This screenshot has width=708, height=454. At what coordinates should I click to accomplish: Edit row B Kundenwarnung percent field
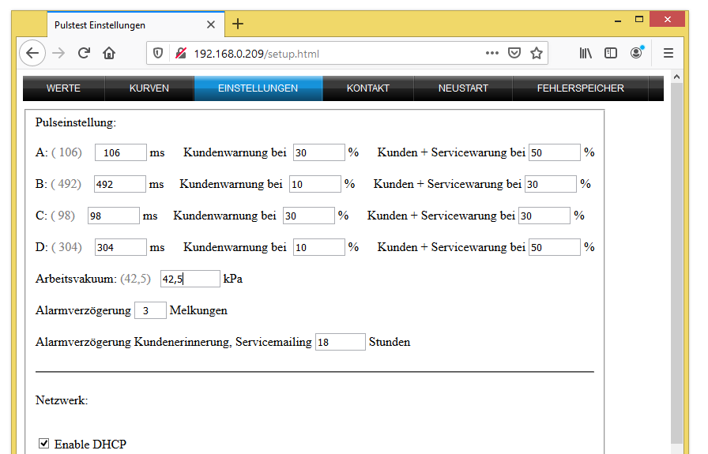[x=315, y=184]
